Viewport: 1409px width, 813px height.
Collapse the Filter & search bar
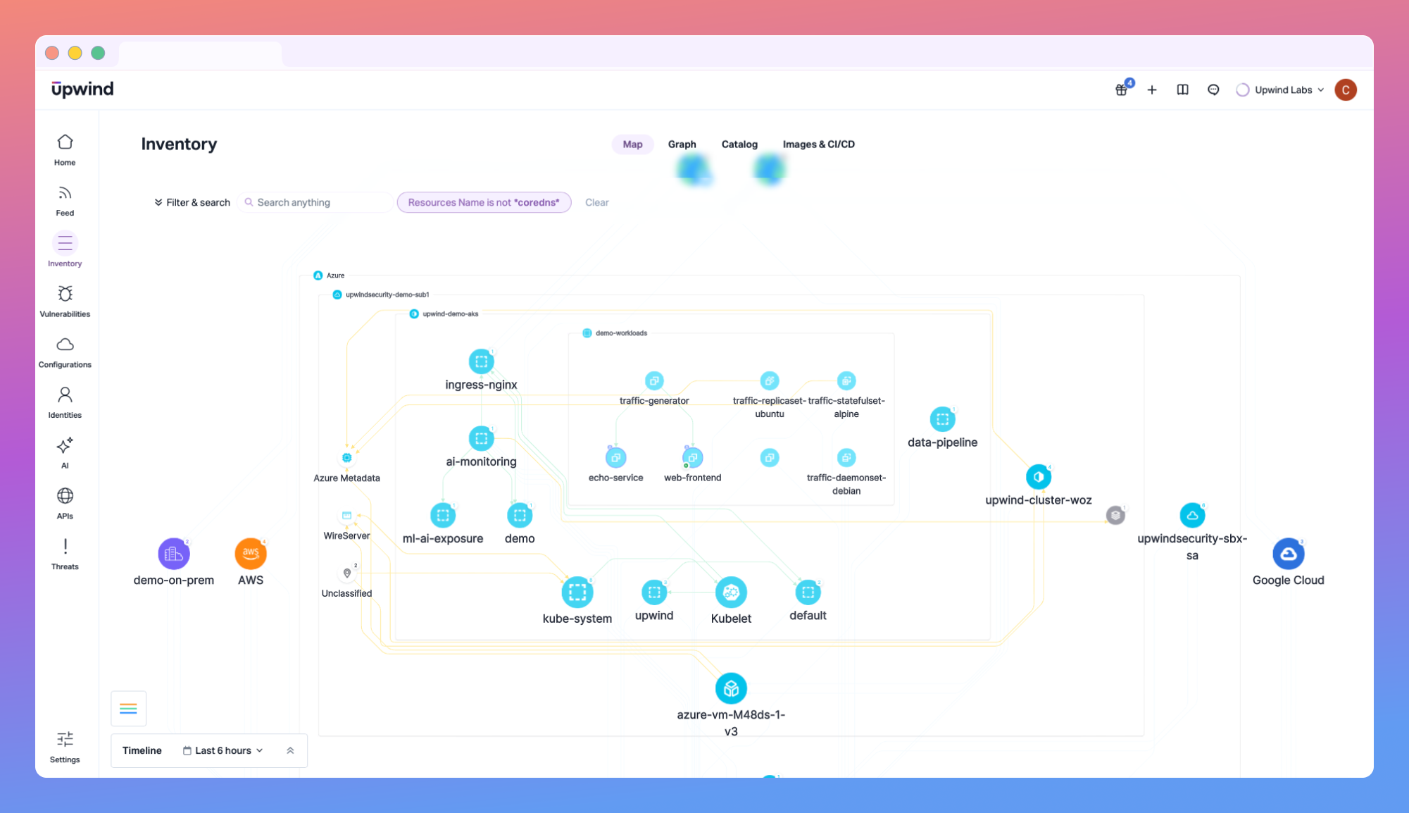click(158, 202)
